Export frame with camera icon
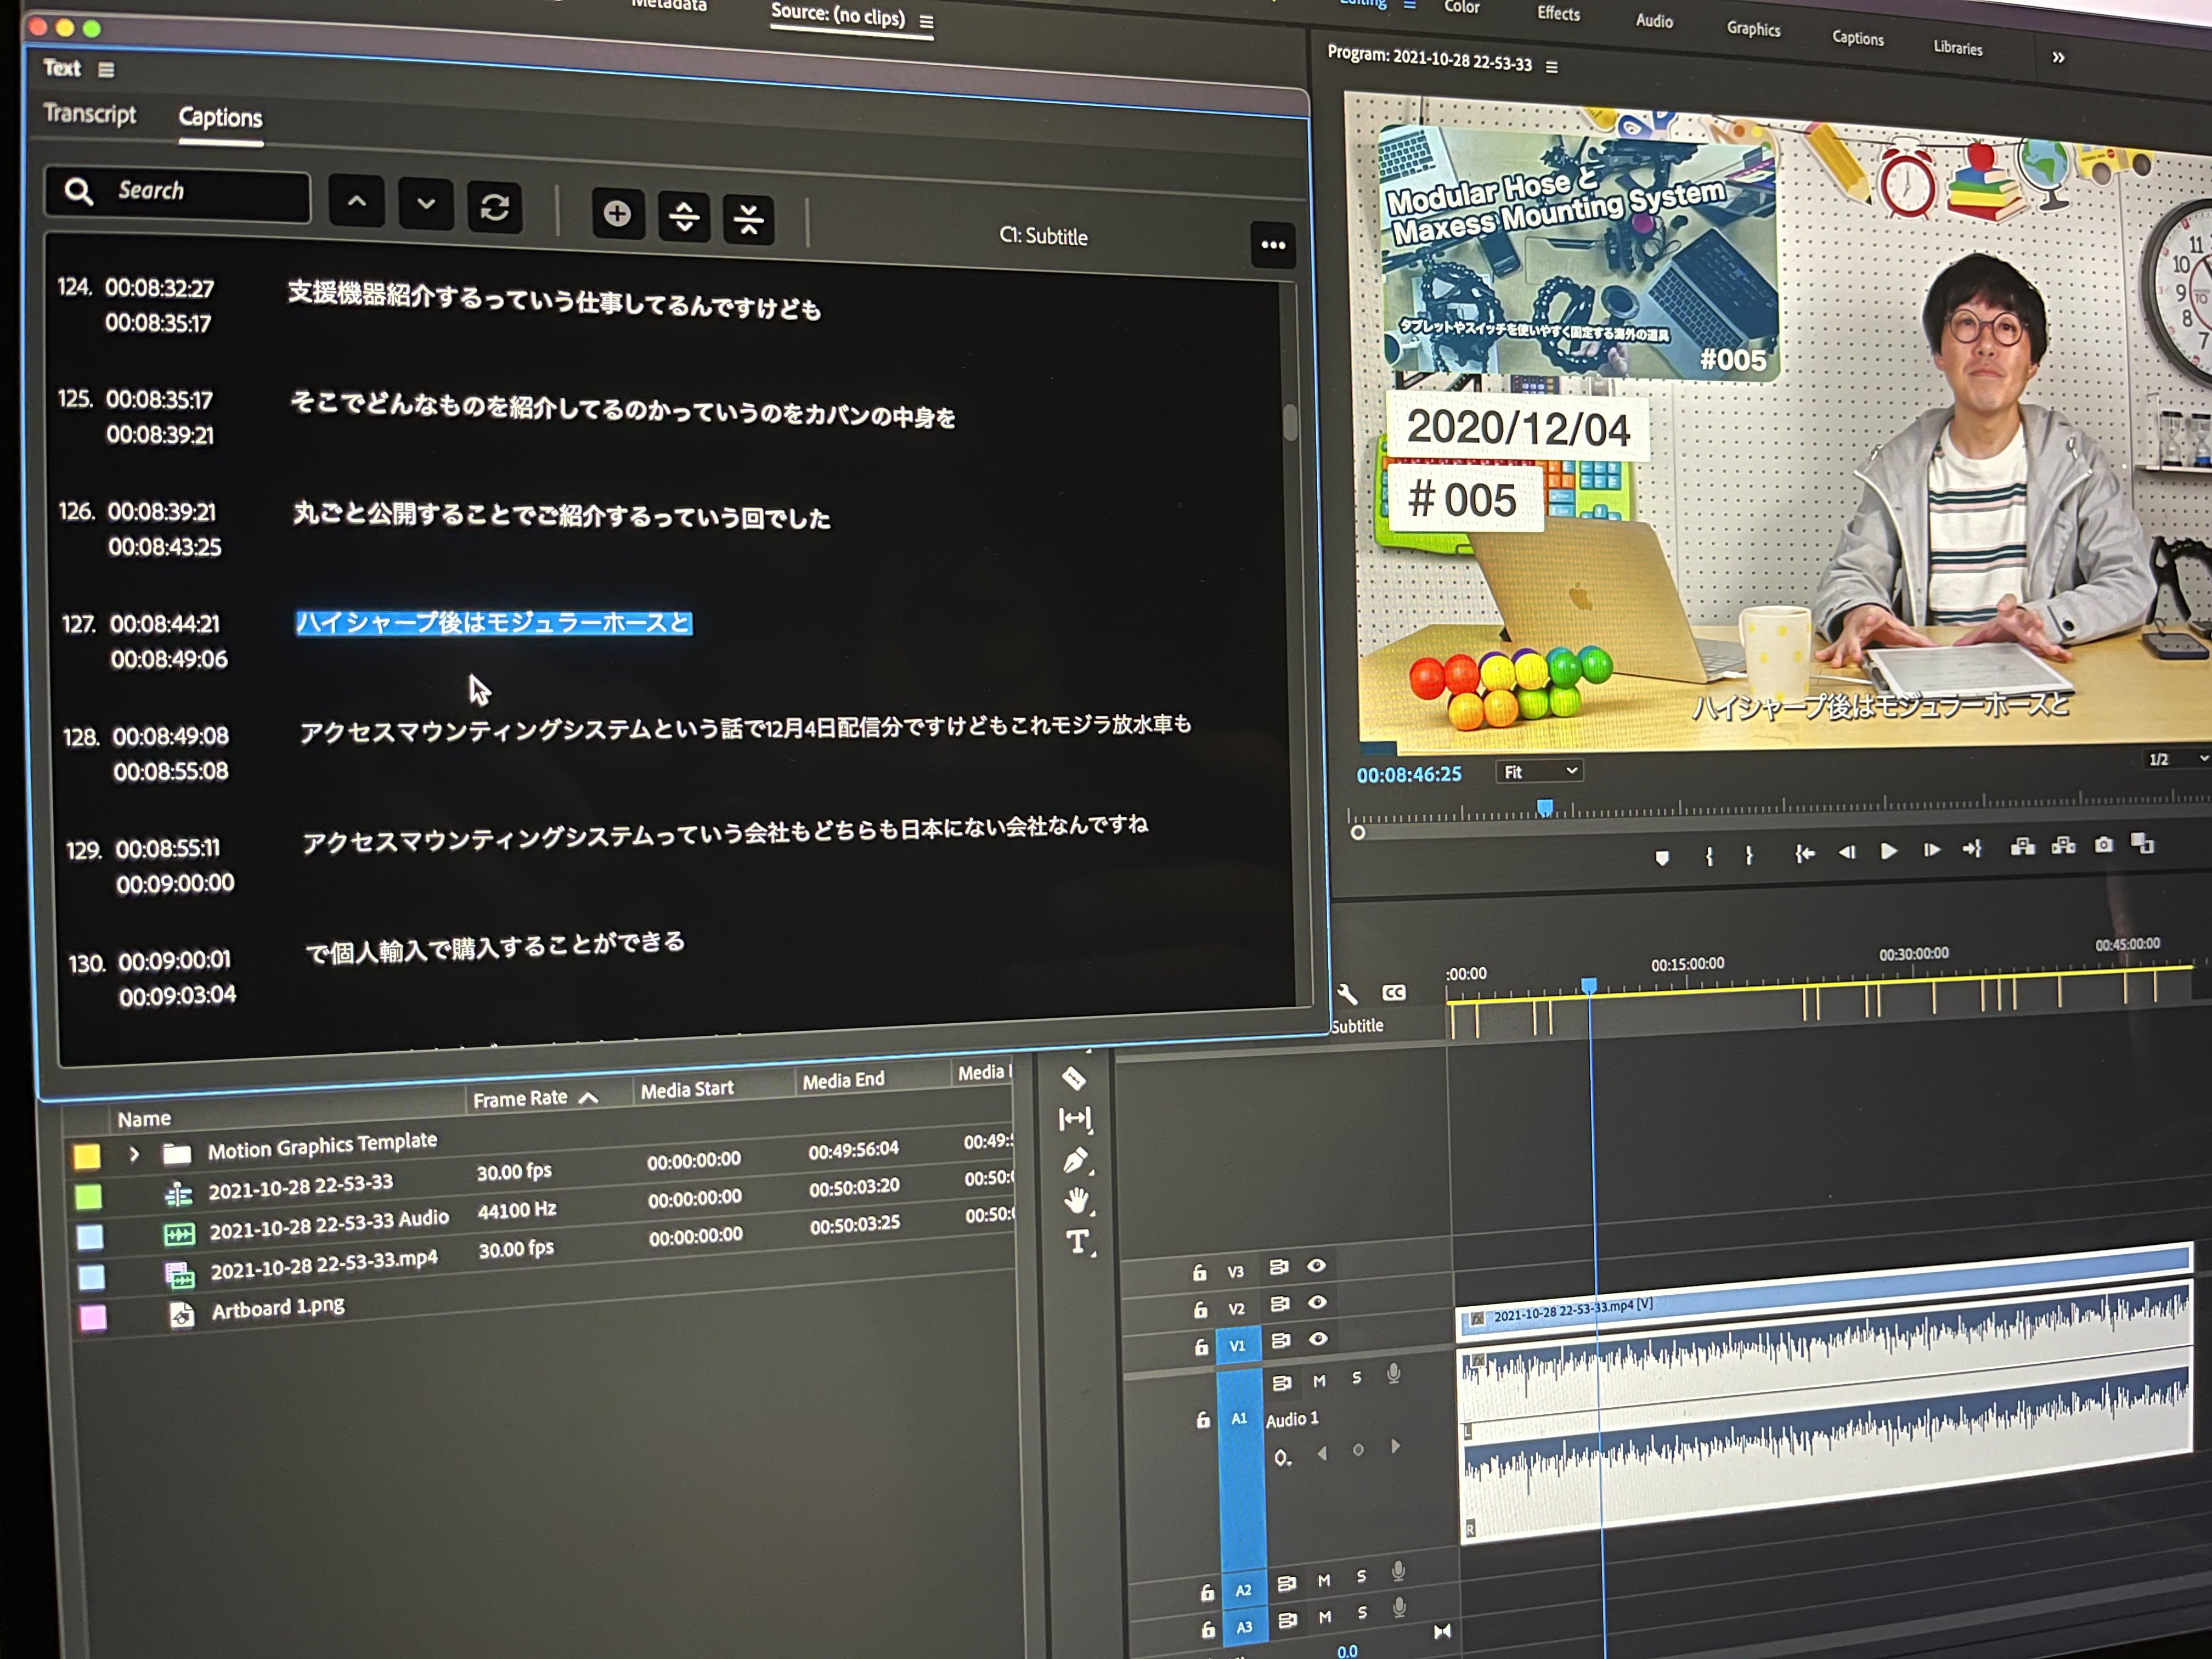Viewport: 2212px width, 1659px height. tap(2104, 845)
